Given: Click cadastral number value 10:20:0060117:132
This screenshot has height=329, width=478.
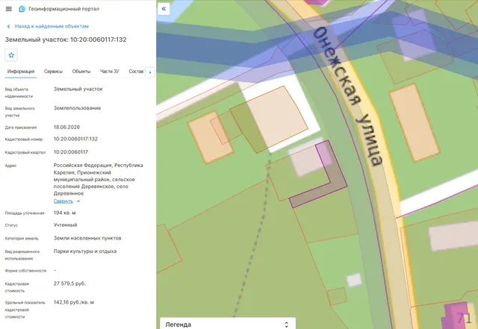Looking at the screenshot, I should (x=75, y=139).
